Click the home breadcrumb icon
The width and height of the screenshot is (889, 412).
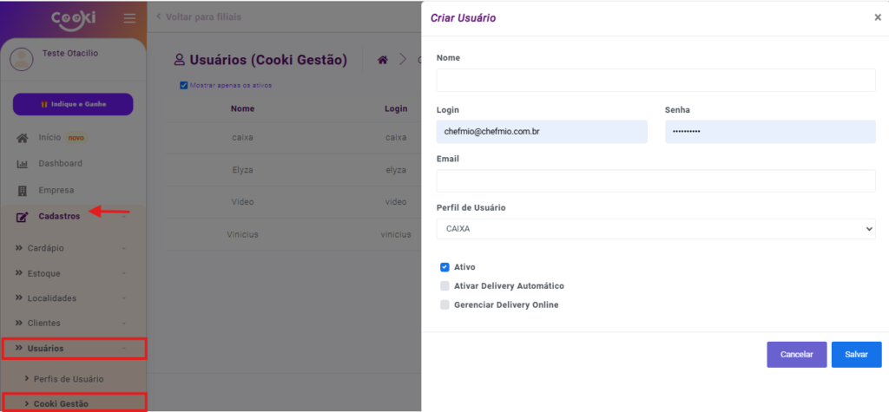coord(382,60)
